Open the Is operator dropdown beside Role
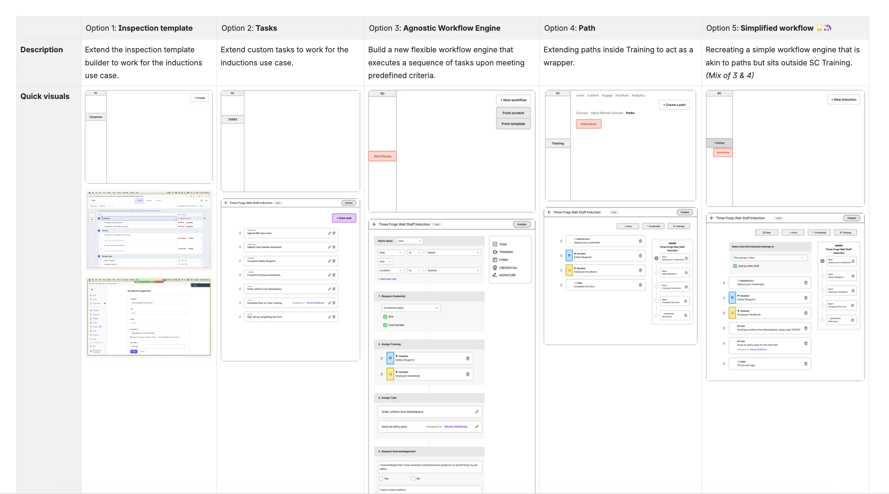The height and width of the screenshot is (494, 889). coord(415,253)
